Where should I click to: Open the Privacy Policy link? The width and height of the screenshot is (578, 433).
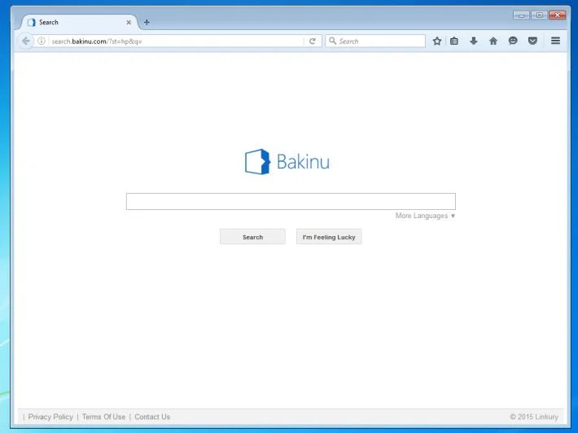tap(50, 417)
